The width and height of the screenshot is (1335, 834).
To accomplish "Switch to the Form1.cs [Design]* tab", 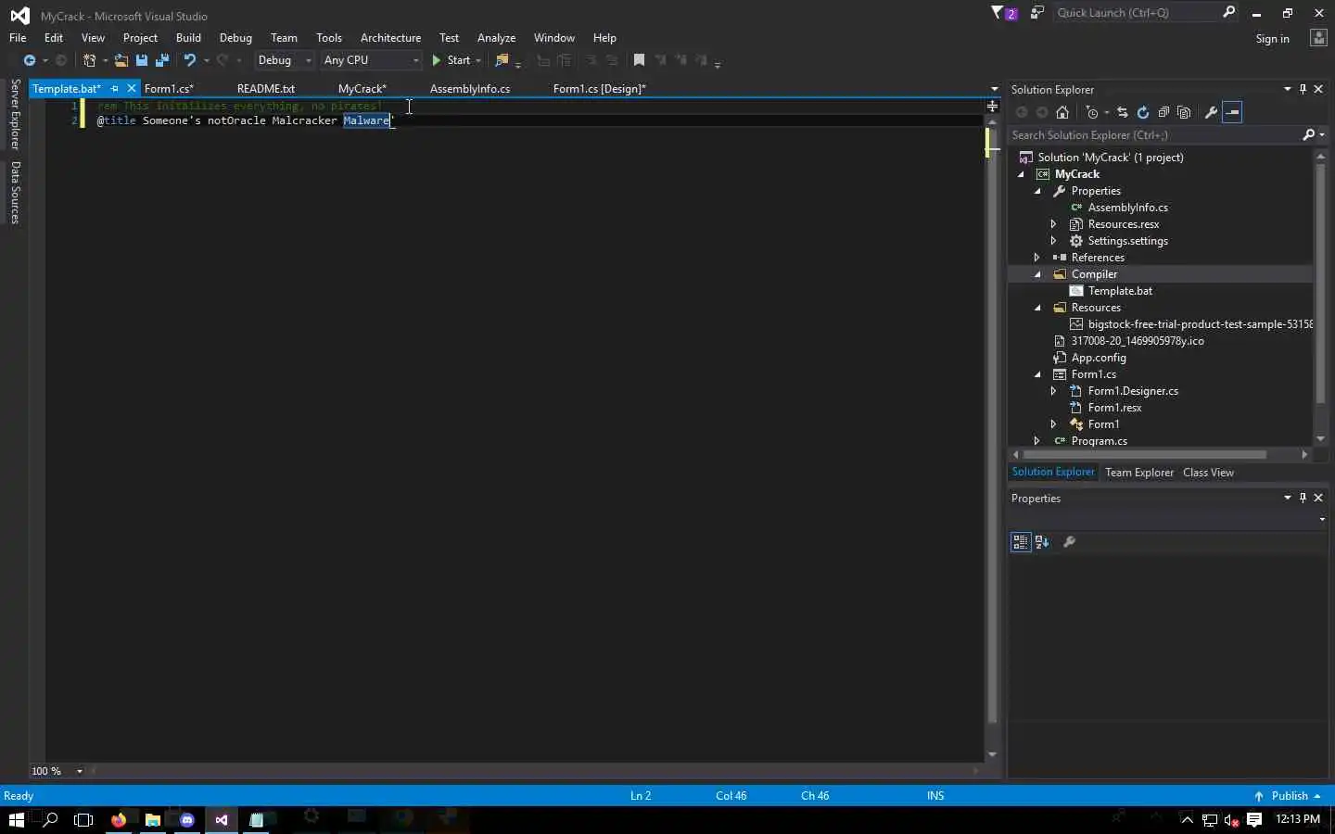I will (x=600, y=89).
